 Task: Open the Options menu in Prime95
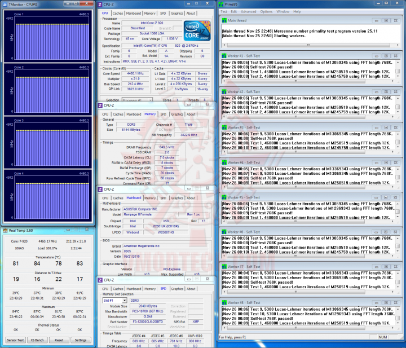point(266,12)
